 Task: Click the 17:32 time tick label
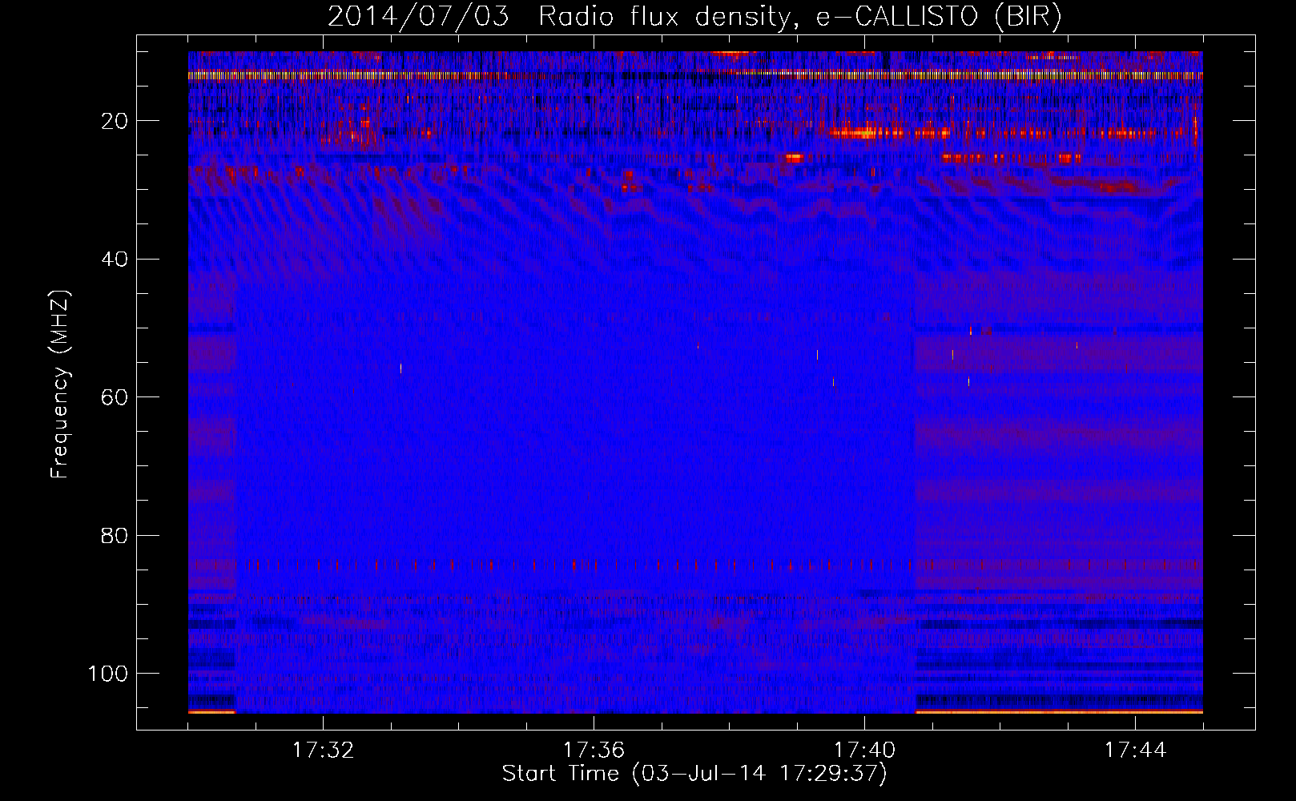(323, 751)
